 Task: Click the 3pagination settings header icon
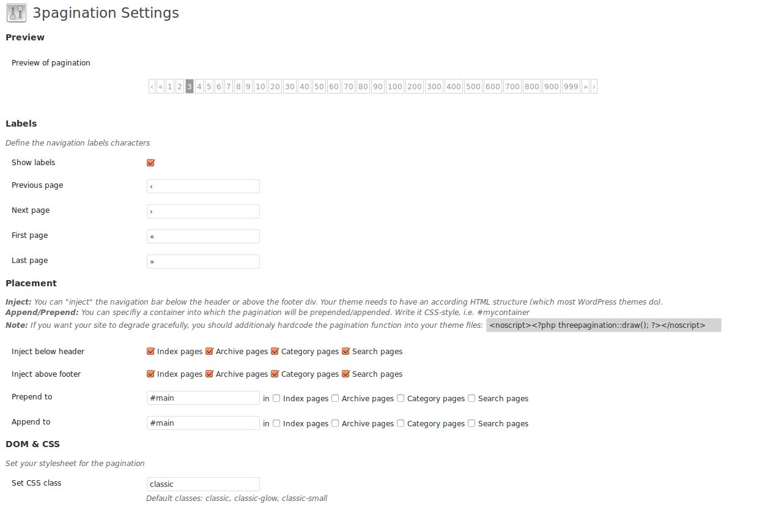(16, 12)
